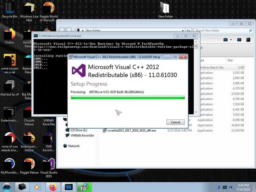
Task: Select 'none of you' desktop icon
Action: (10, 142)
